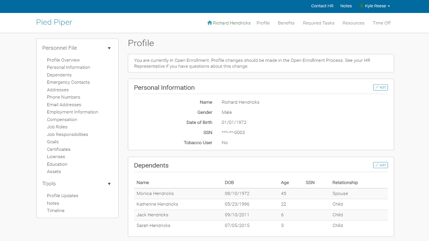Select Profile Overview in the sidebar

tap(63, 60)
